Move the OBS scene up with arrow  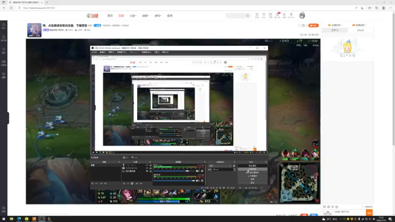point(101,184)
